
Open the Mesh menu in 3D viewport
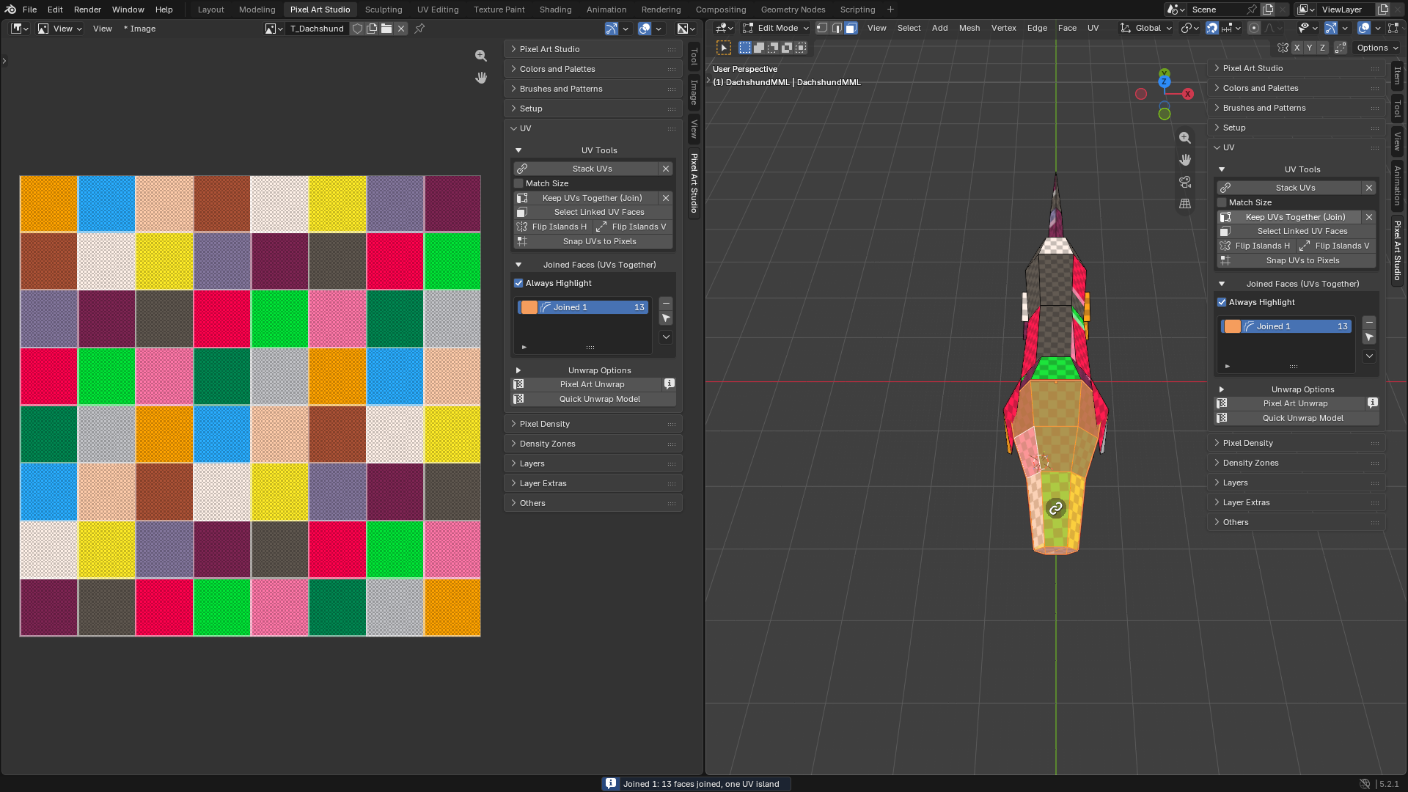tap(969, 28)
